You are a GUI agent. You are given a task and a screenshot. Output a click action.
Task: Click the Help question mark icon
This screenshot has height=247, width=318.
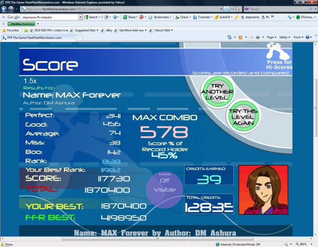coord(308,37)
